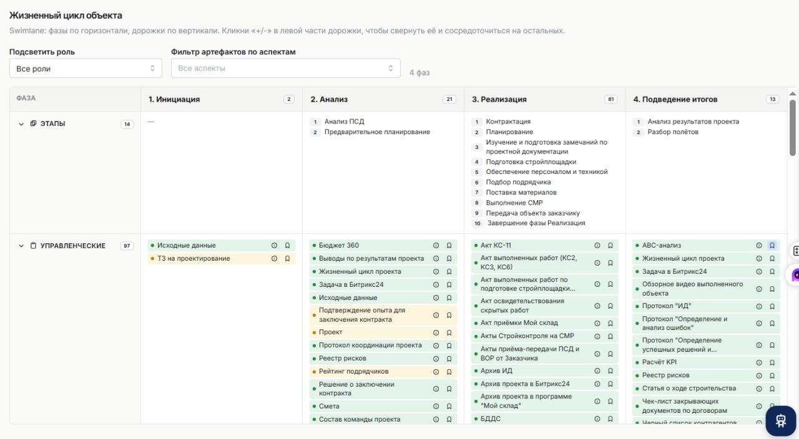This screenshot has height=439, width=799.
Task: Bookmark the Акт КС-11 artifact
Action: click(610, 246)
